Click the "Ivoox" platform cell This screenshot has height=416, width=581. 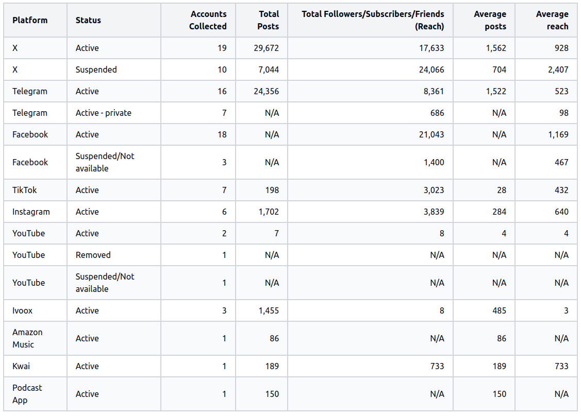[22, 310]
